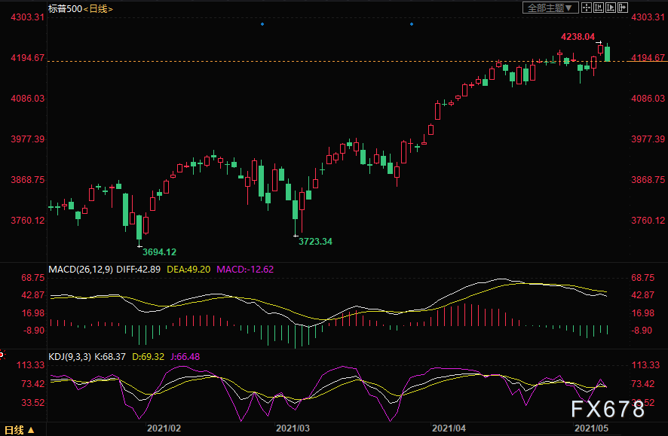The width and height of the screenshot is (668, 436).
Task: Click the DEA:49.20 yellow value label
Action: pos(188,270)
